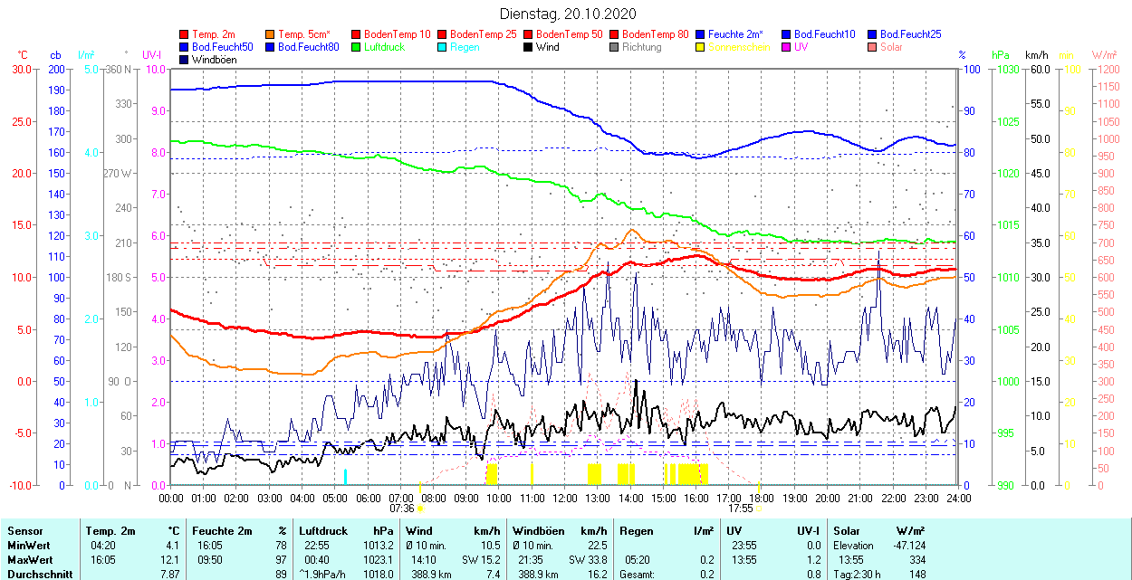Click the orange Temp. 5cm* legend swatch

[x=271, y=34]
